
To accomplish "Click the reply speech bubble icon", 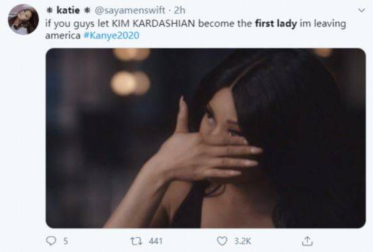I will coord(51,241).
